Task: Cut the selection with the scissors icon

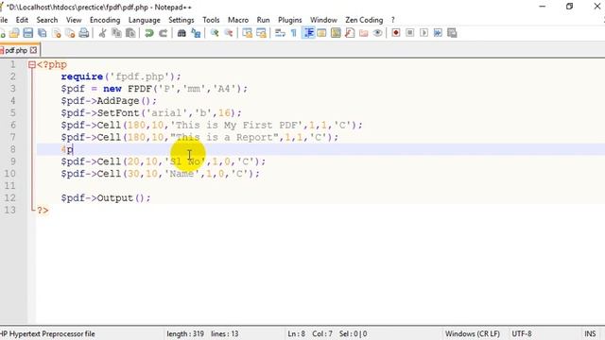Action: coord(103,33)
